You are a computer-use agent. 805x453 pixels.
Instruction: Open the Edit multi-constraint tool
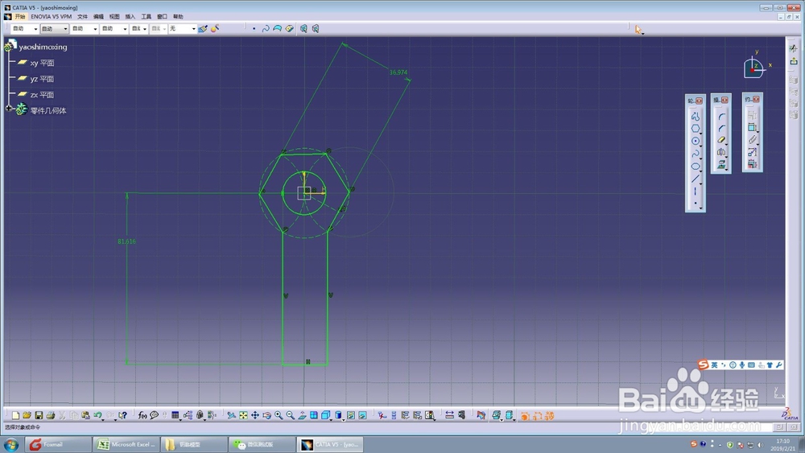tap(752, 164)
